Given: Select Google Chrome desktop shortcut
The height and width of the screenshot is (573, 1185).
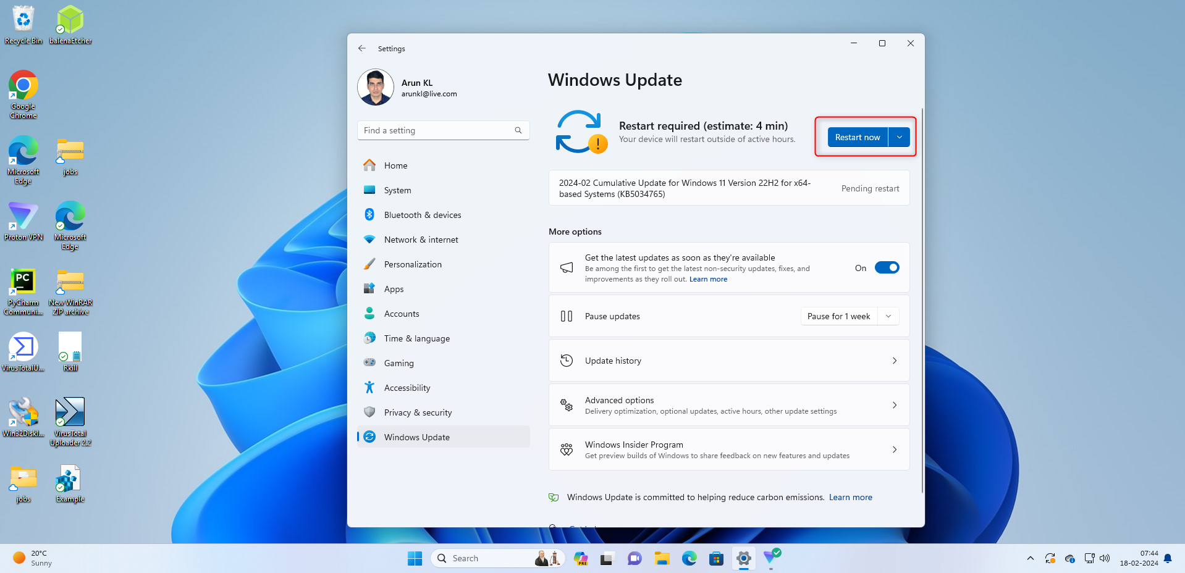Looking at the screenshot, I should [x=23, y=94].
